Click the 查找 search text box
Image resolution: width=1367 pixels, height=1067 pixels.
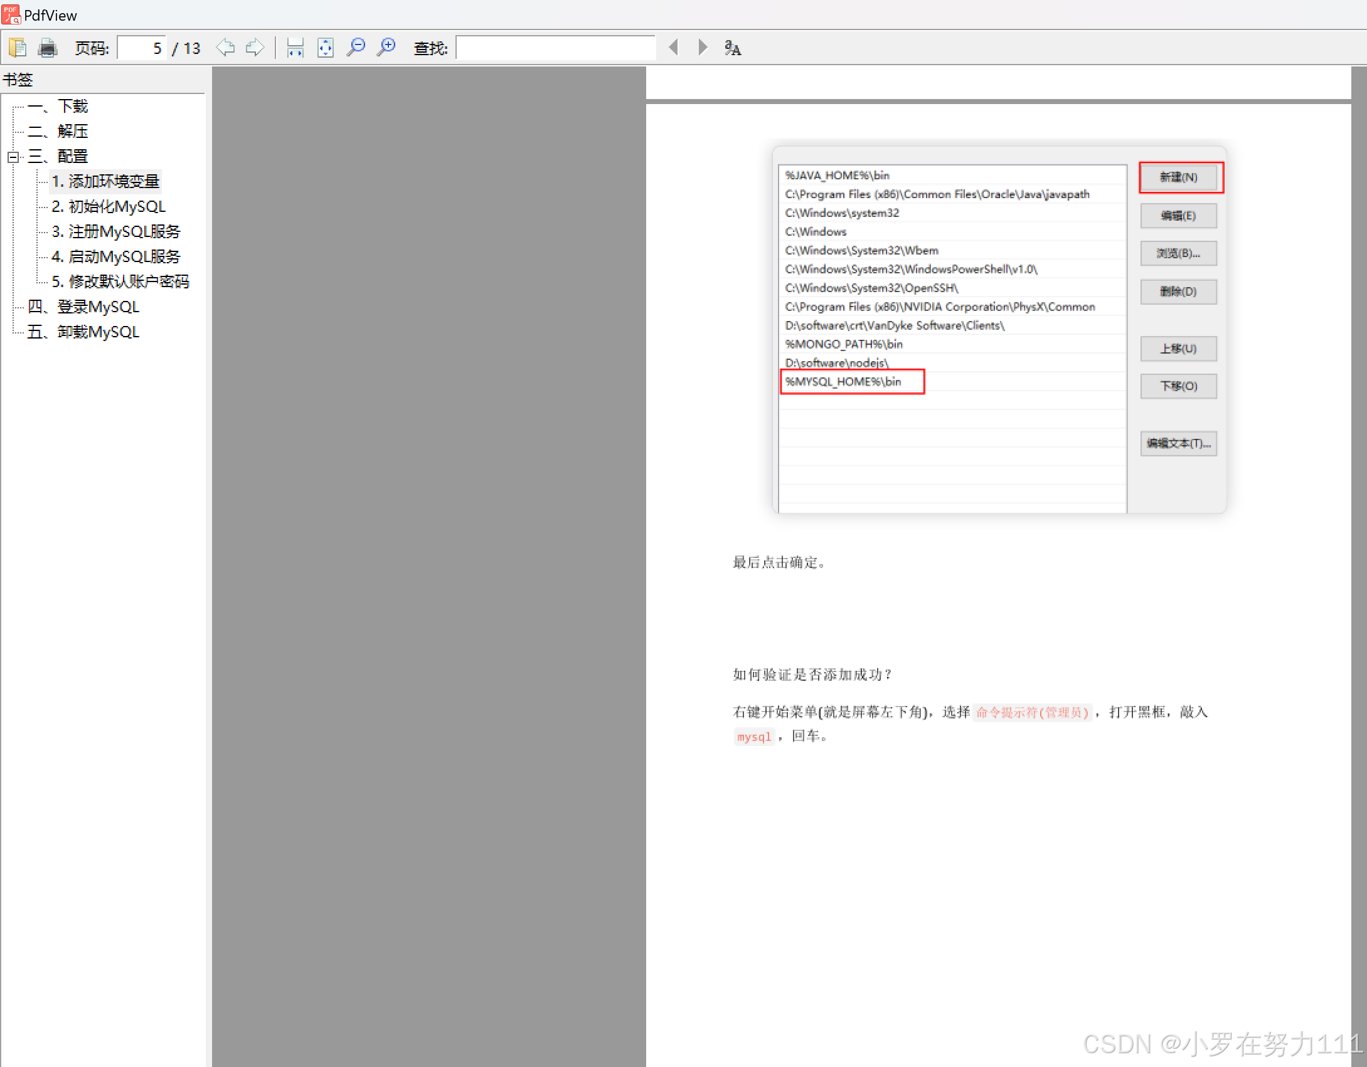(555, 48)
